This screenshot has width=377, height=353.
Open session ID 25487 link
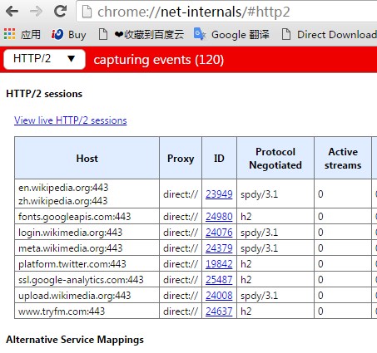(219, 280)
